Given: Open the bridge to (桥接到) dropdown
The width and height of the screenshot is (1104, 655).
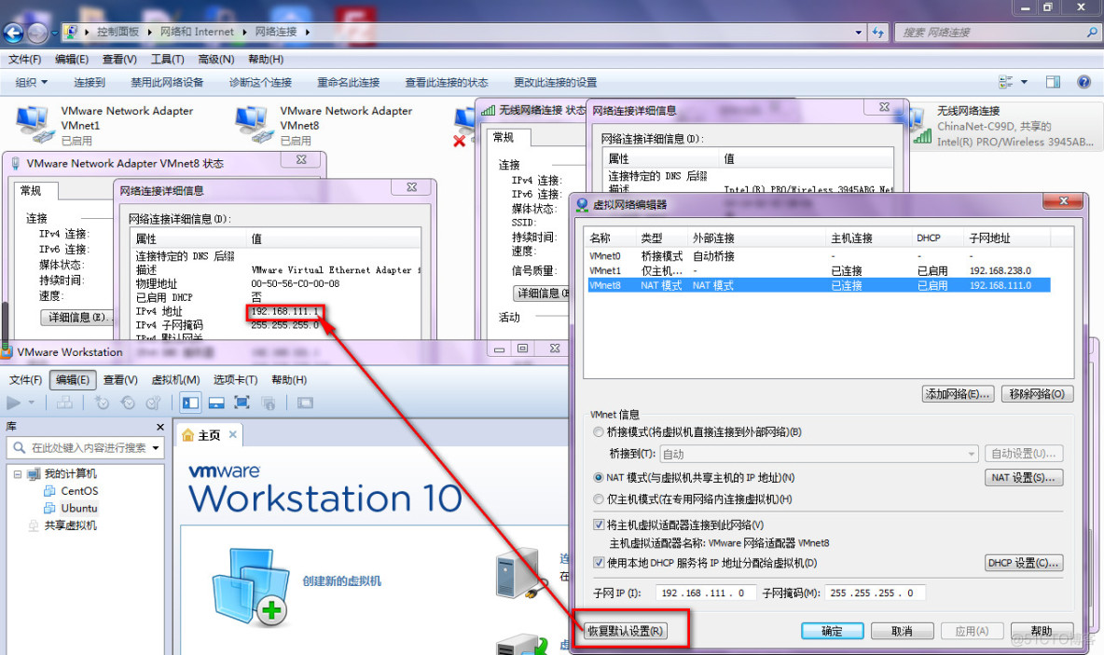Looking at the screenshot, I should (x=819, y=455).
